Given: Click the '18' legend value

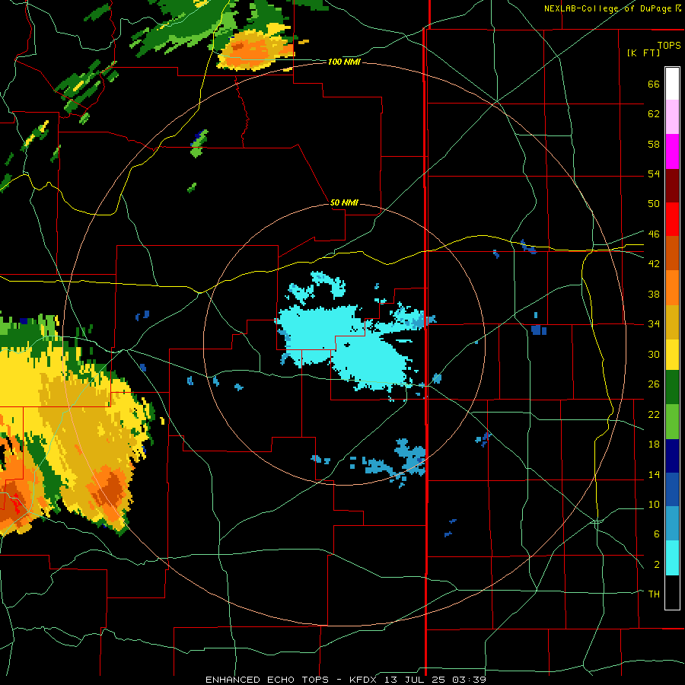Looking at the screenshot, I should point(654,444).
